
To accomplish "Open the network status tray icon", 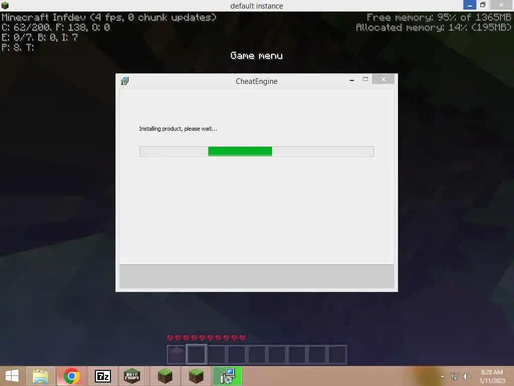I will pyautogui.click(x=455, y=376).
